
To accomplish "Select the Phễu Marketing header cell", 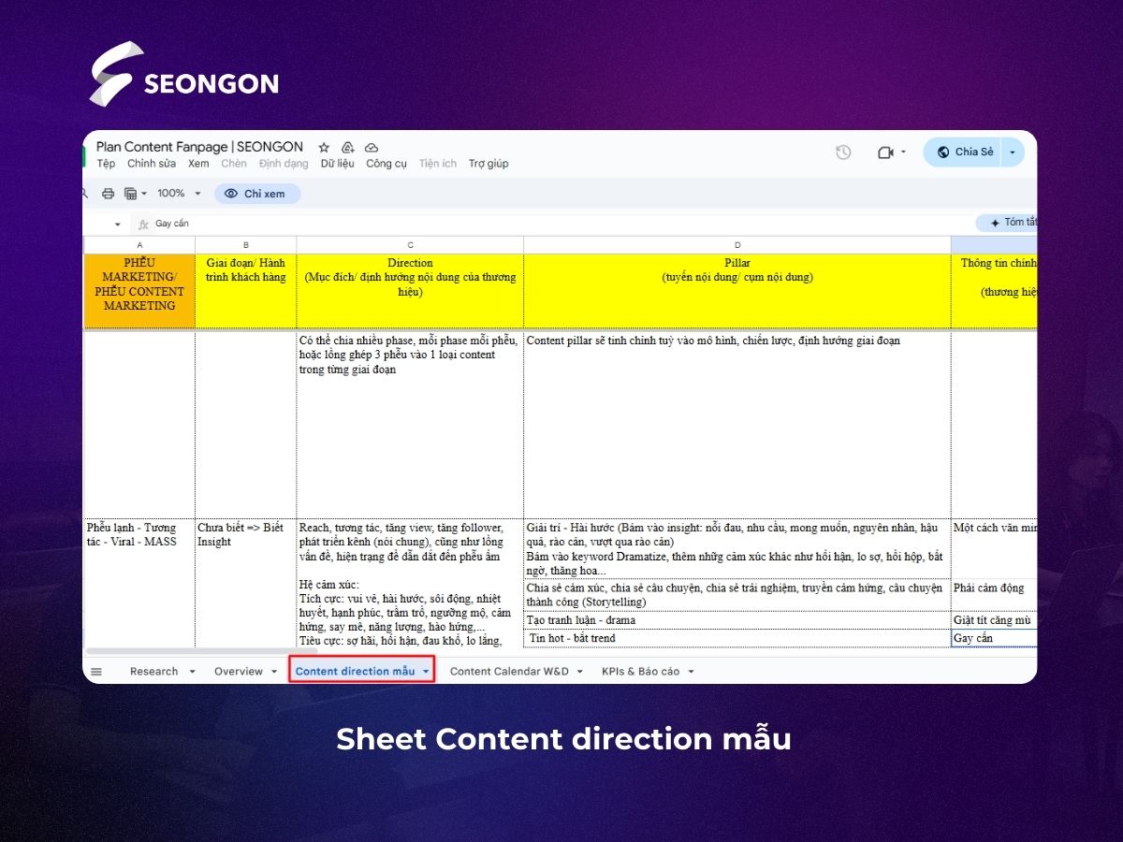I will tap(139, 291).
